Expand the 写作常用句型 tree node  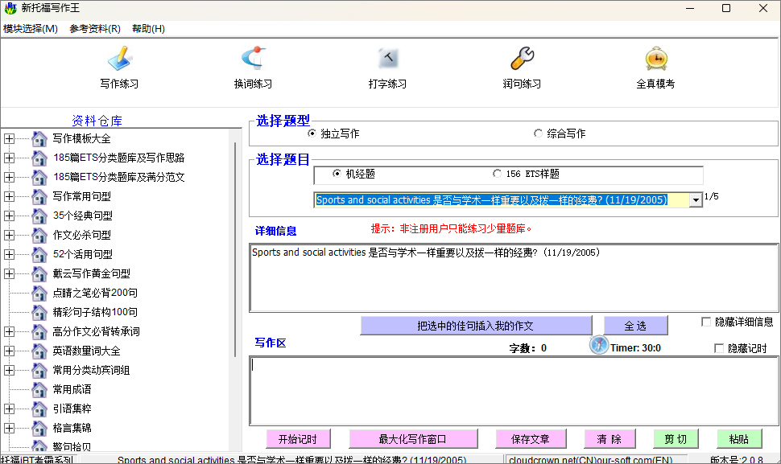[9, 196]
